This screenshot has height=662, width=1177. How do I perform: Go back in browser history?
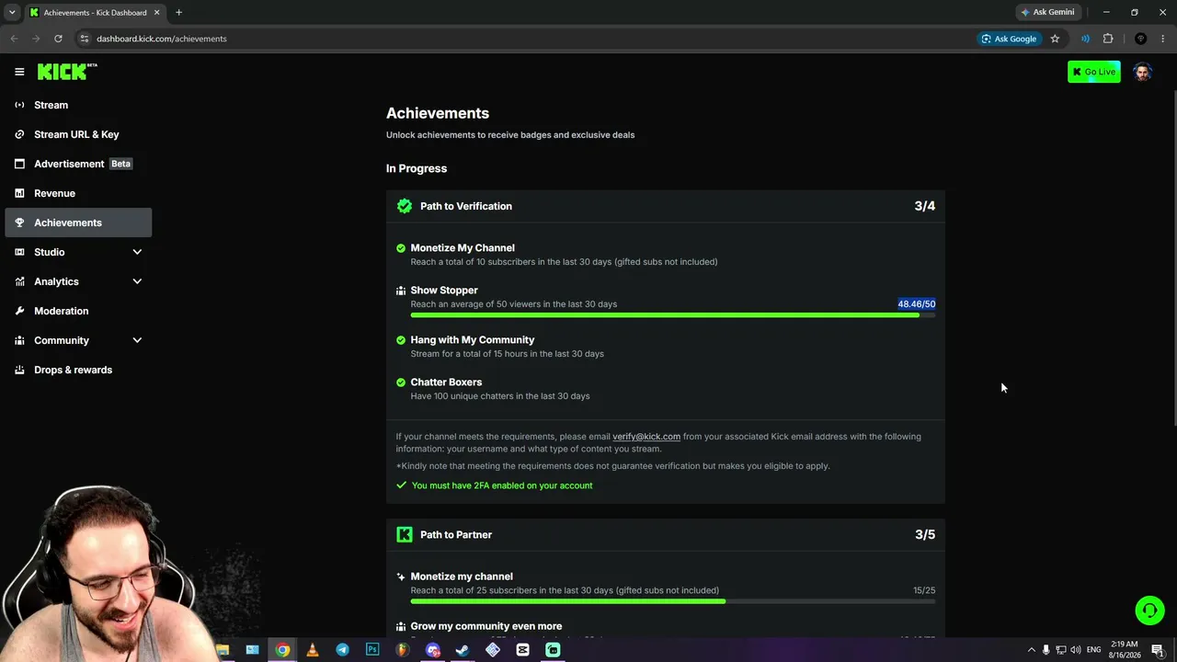14,39
